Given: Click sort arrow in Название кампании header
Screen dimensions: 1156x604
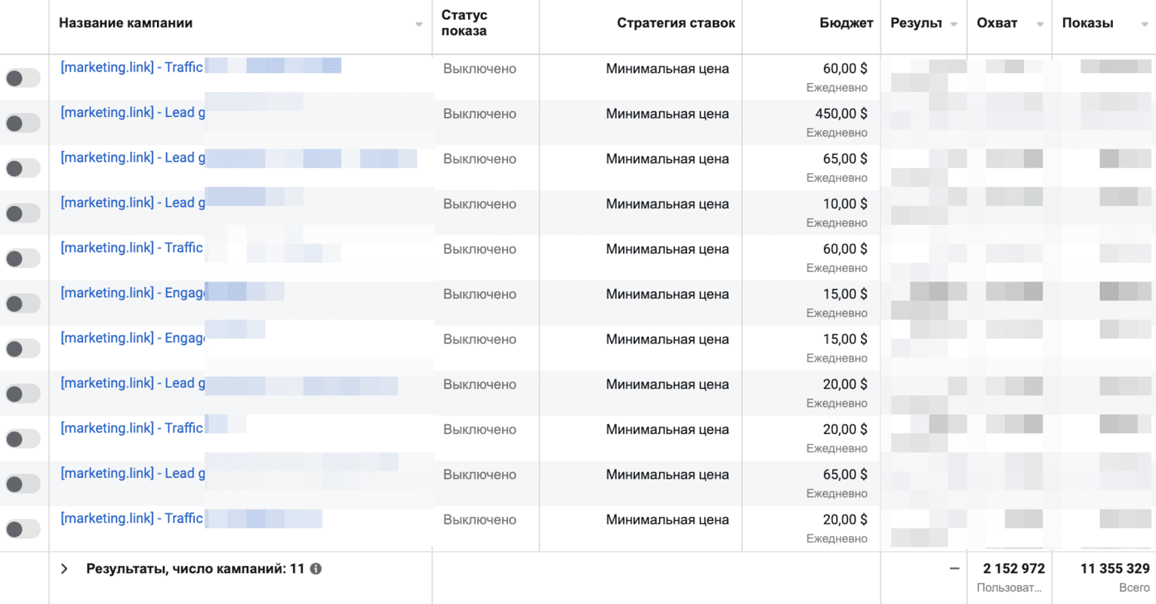Looking at the screenshot, I should pyautogui.click(x=418, y=24).
